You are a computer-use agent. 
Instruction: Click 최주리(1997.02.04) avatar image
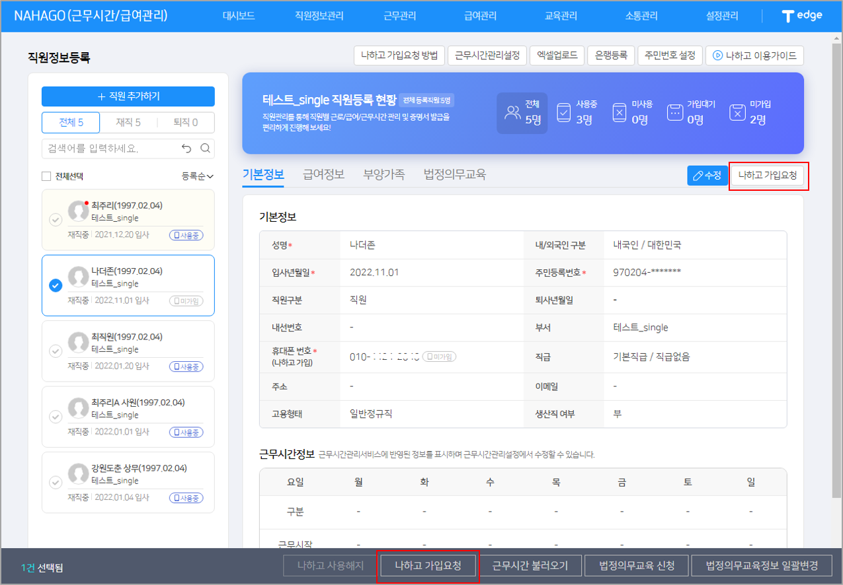[x=79, y=211]
